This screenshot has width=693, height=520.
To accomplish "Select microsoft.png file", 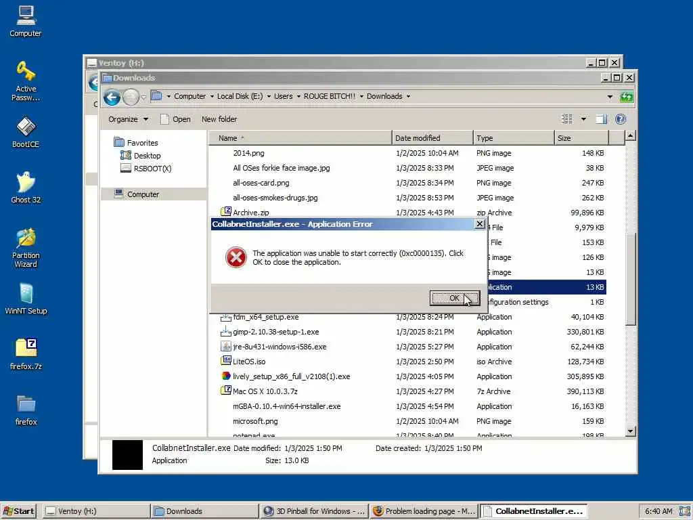I will point(255,421).
